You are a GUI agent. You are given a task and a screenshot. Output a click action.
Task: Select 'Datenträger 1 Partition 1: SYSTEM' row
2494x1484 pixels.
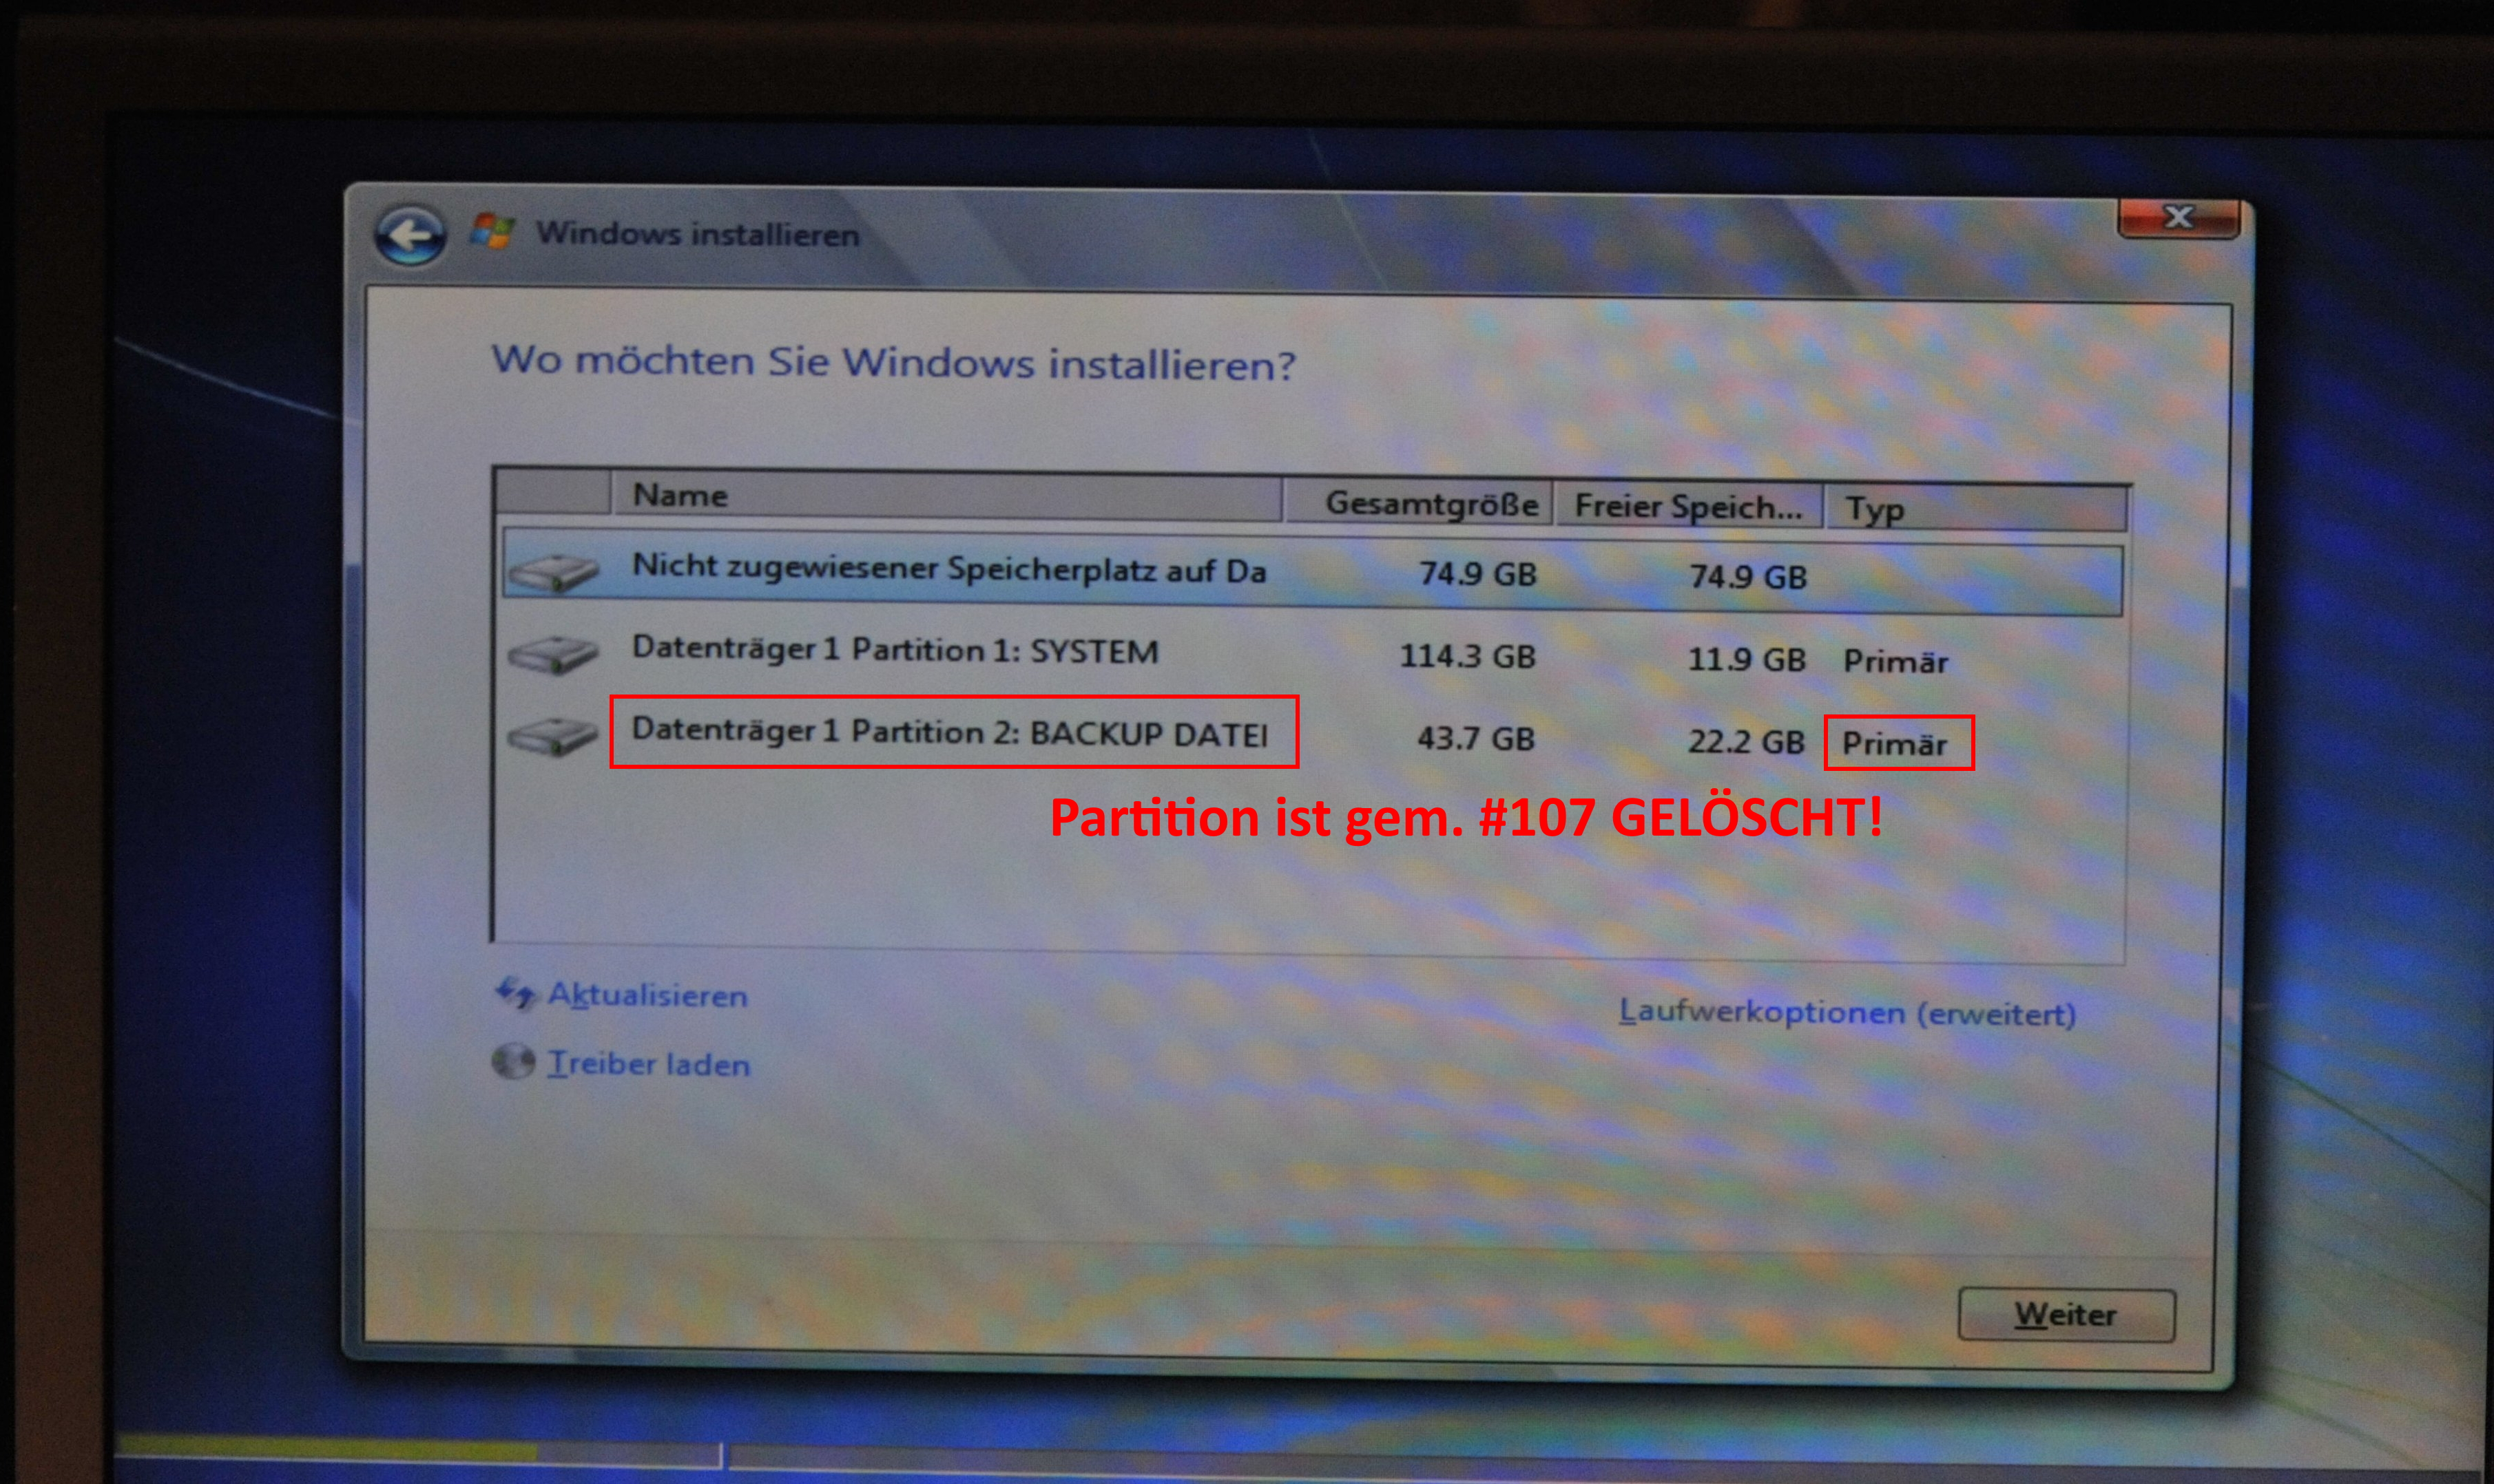tap(1311, 655)
